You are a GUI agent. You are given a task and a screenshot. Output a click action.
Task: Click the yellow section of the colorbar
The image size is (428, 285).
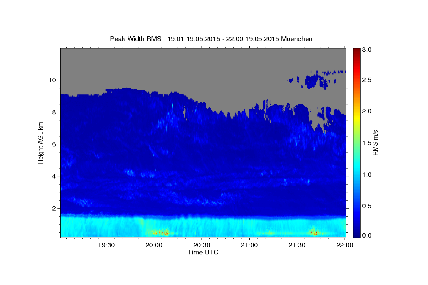(356, 118)
